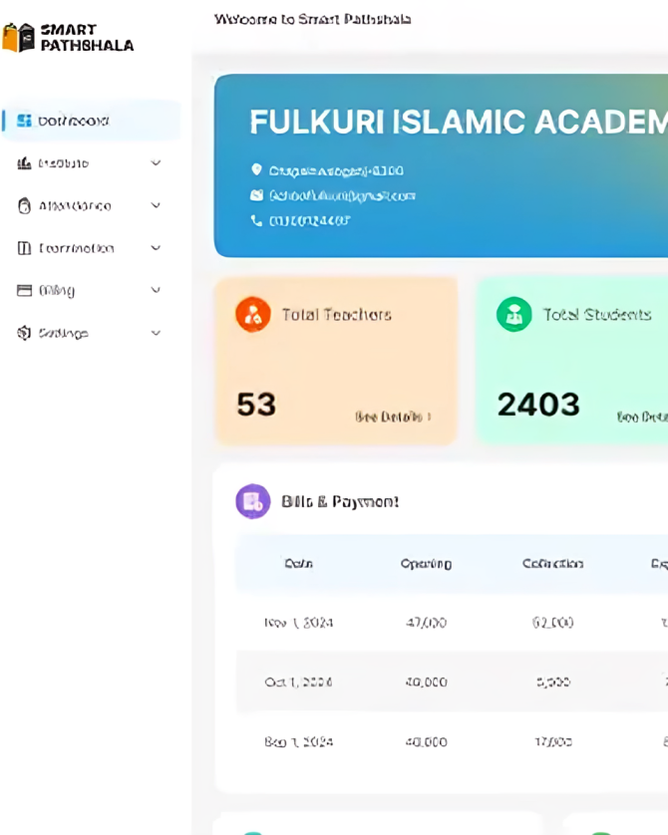Screen dimensions: 668x835
Task: Click the phone icon in academy banner
Action: [256, 220]
